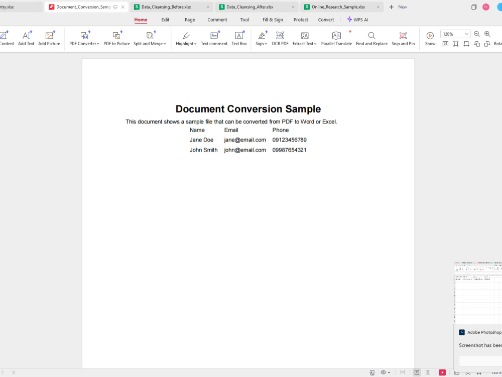Open PDF to Picture conversion

116,39
